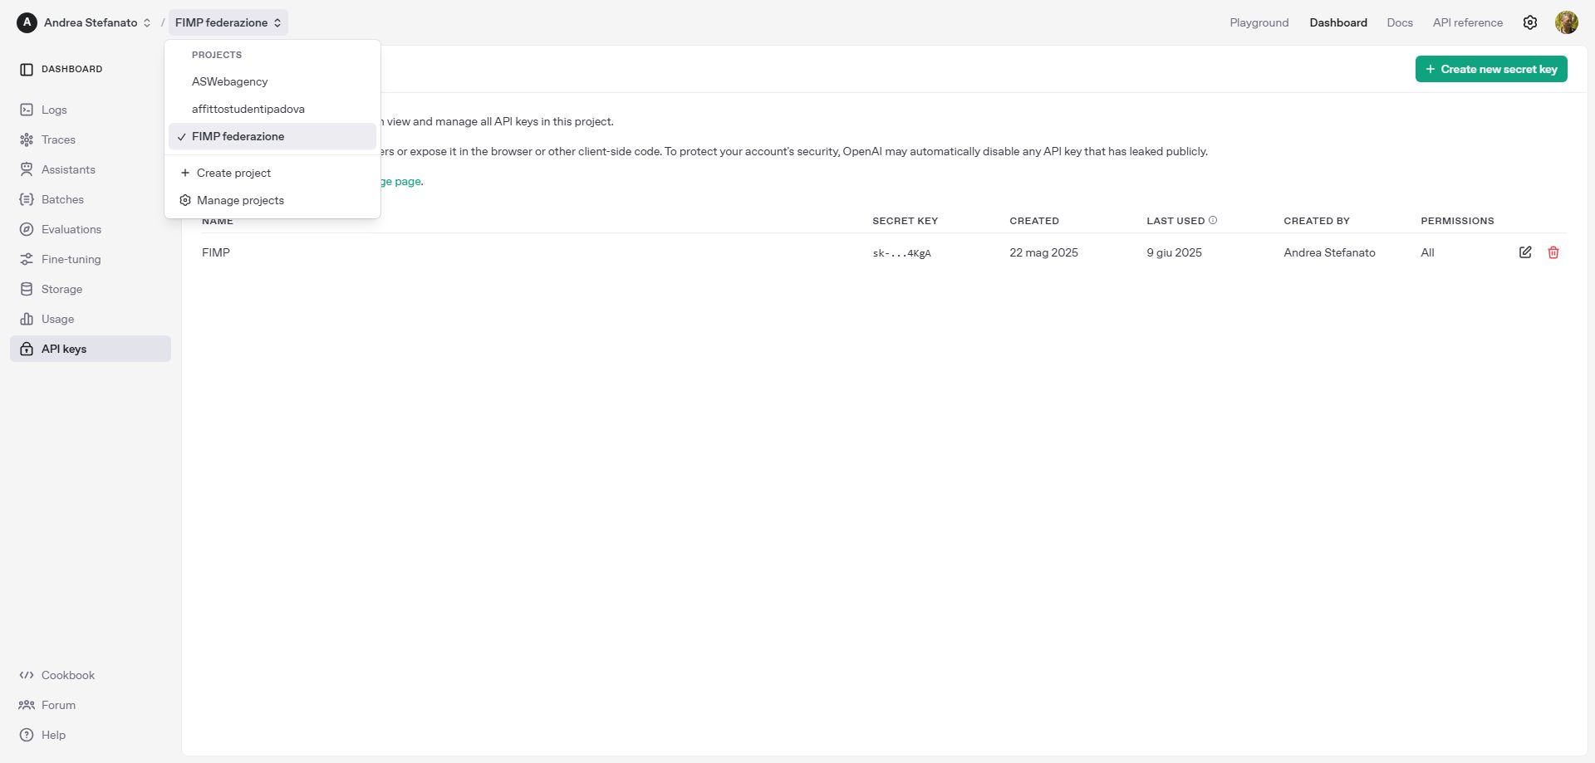Switch to affittostudentipadova project

pyautogui.click(x=248, y=109)
